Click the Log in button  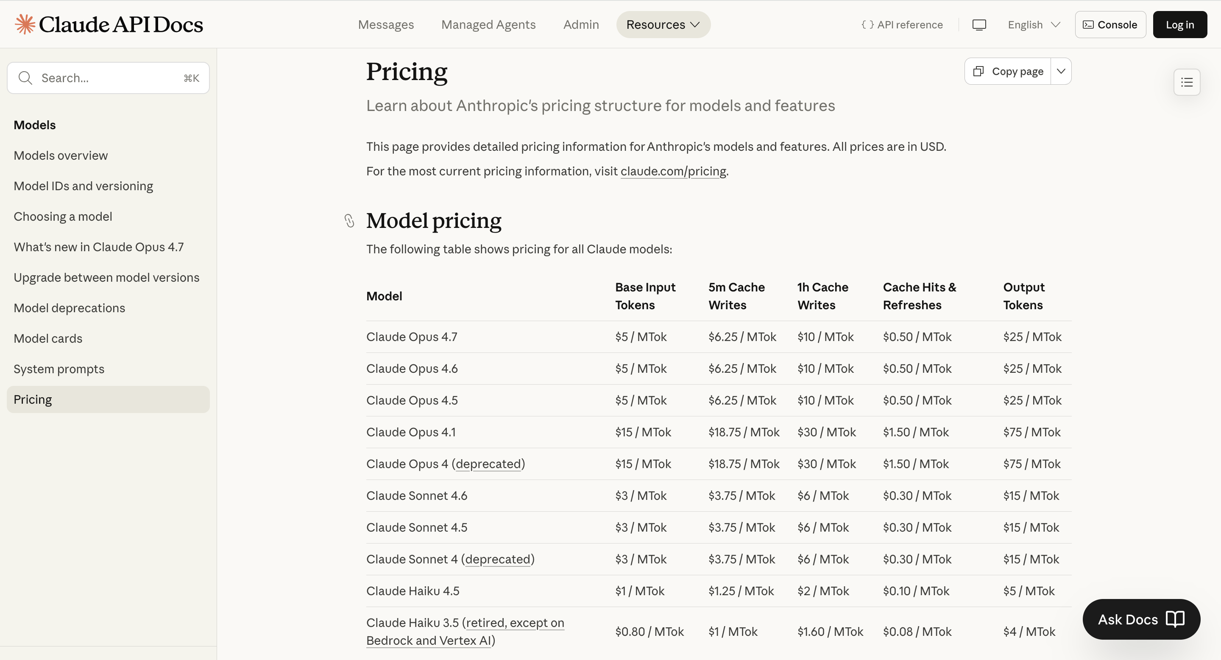pos(1180,25)
